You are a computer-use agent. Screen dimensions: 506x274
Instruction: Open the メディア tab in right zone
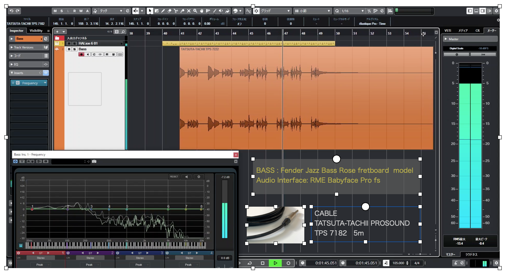coord(463,31)
